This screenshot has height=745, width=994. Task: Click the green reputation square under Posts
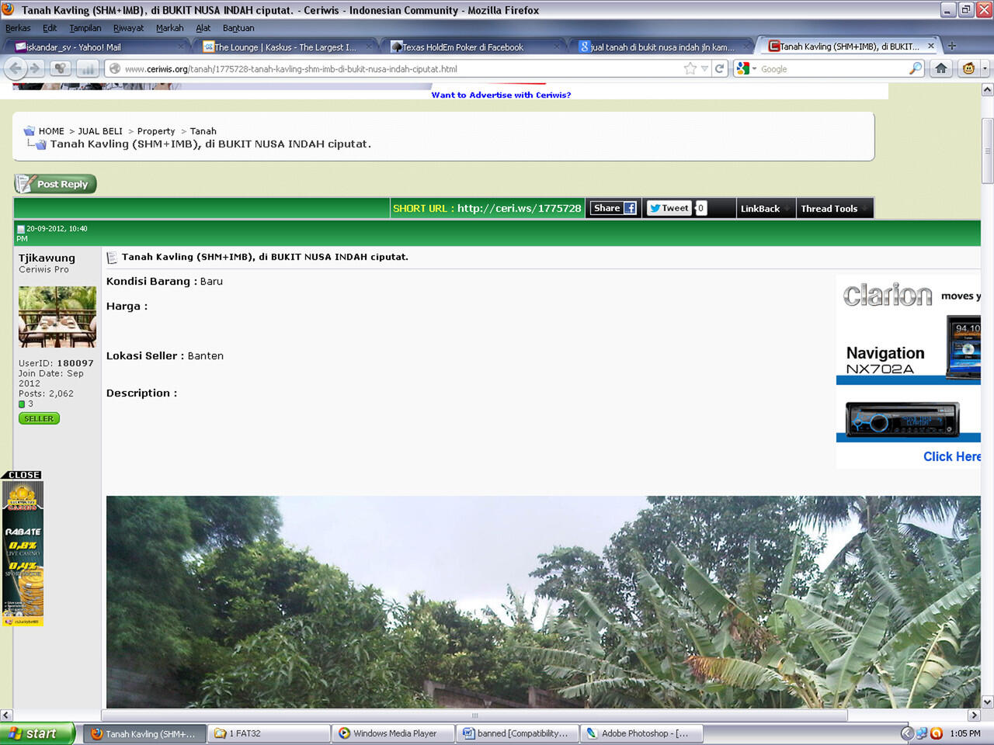22,404
